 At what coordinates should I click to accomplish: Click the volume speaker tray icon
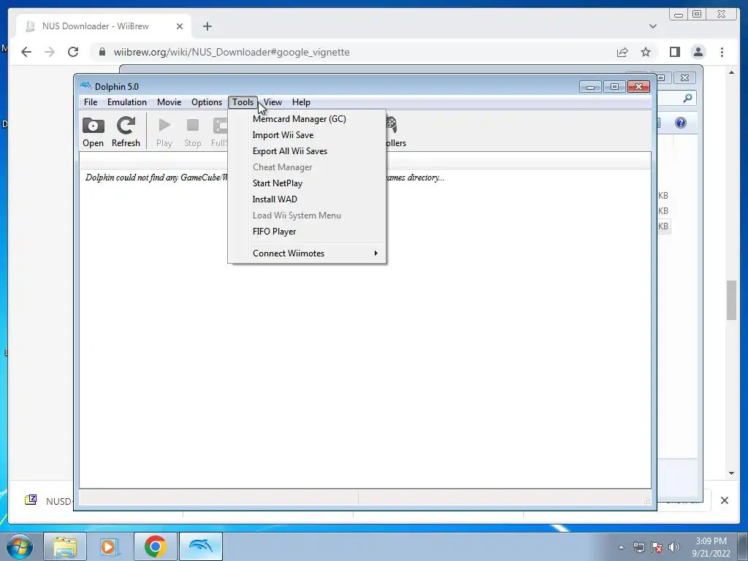(674, 547)
